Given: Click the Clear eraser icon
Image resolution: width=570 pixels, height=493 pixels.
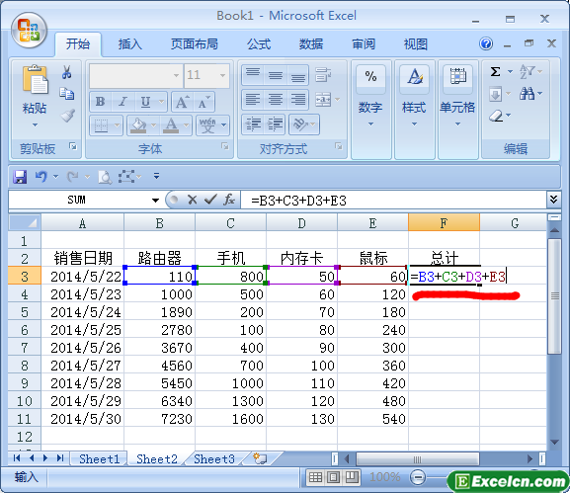Looking at the screenshot, I should click(x=496, y=117).
